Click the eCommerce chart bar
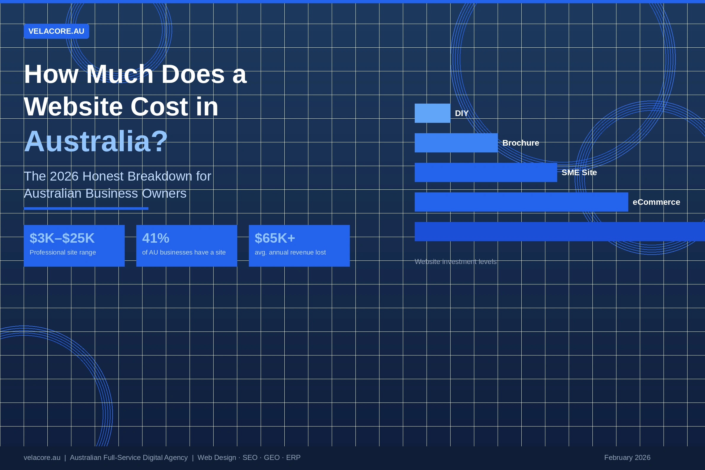Screen dimensions: 705x470 point(521,202)
